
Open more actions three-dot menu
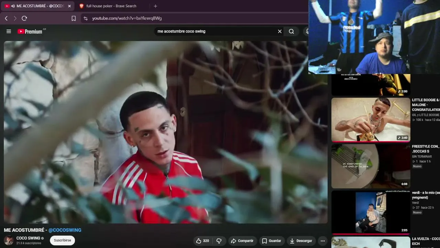click(322, 241)
